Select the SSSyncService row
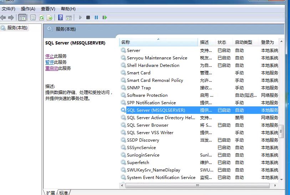This screenshot has width=290, height=195. coord(199,148)
